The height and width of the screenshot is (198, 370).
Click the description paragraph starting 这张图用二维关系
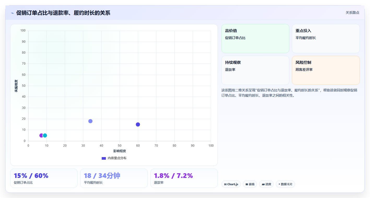[289, 93]
